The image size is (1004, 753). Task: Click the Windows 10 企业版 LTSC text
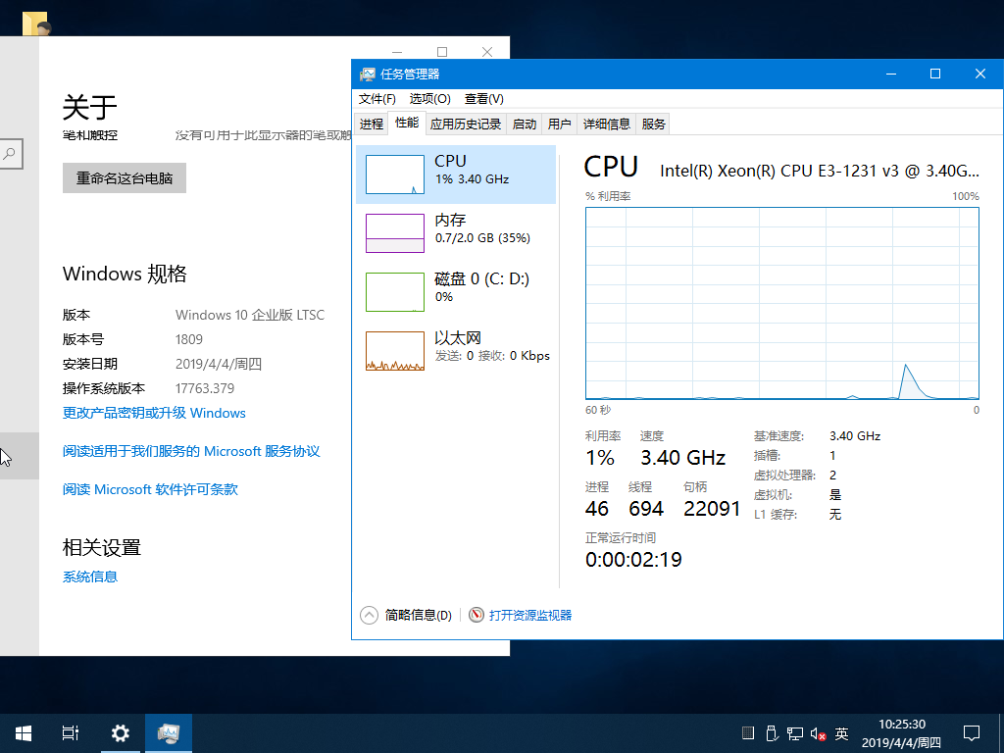click(x=250, y=315)
